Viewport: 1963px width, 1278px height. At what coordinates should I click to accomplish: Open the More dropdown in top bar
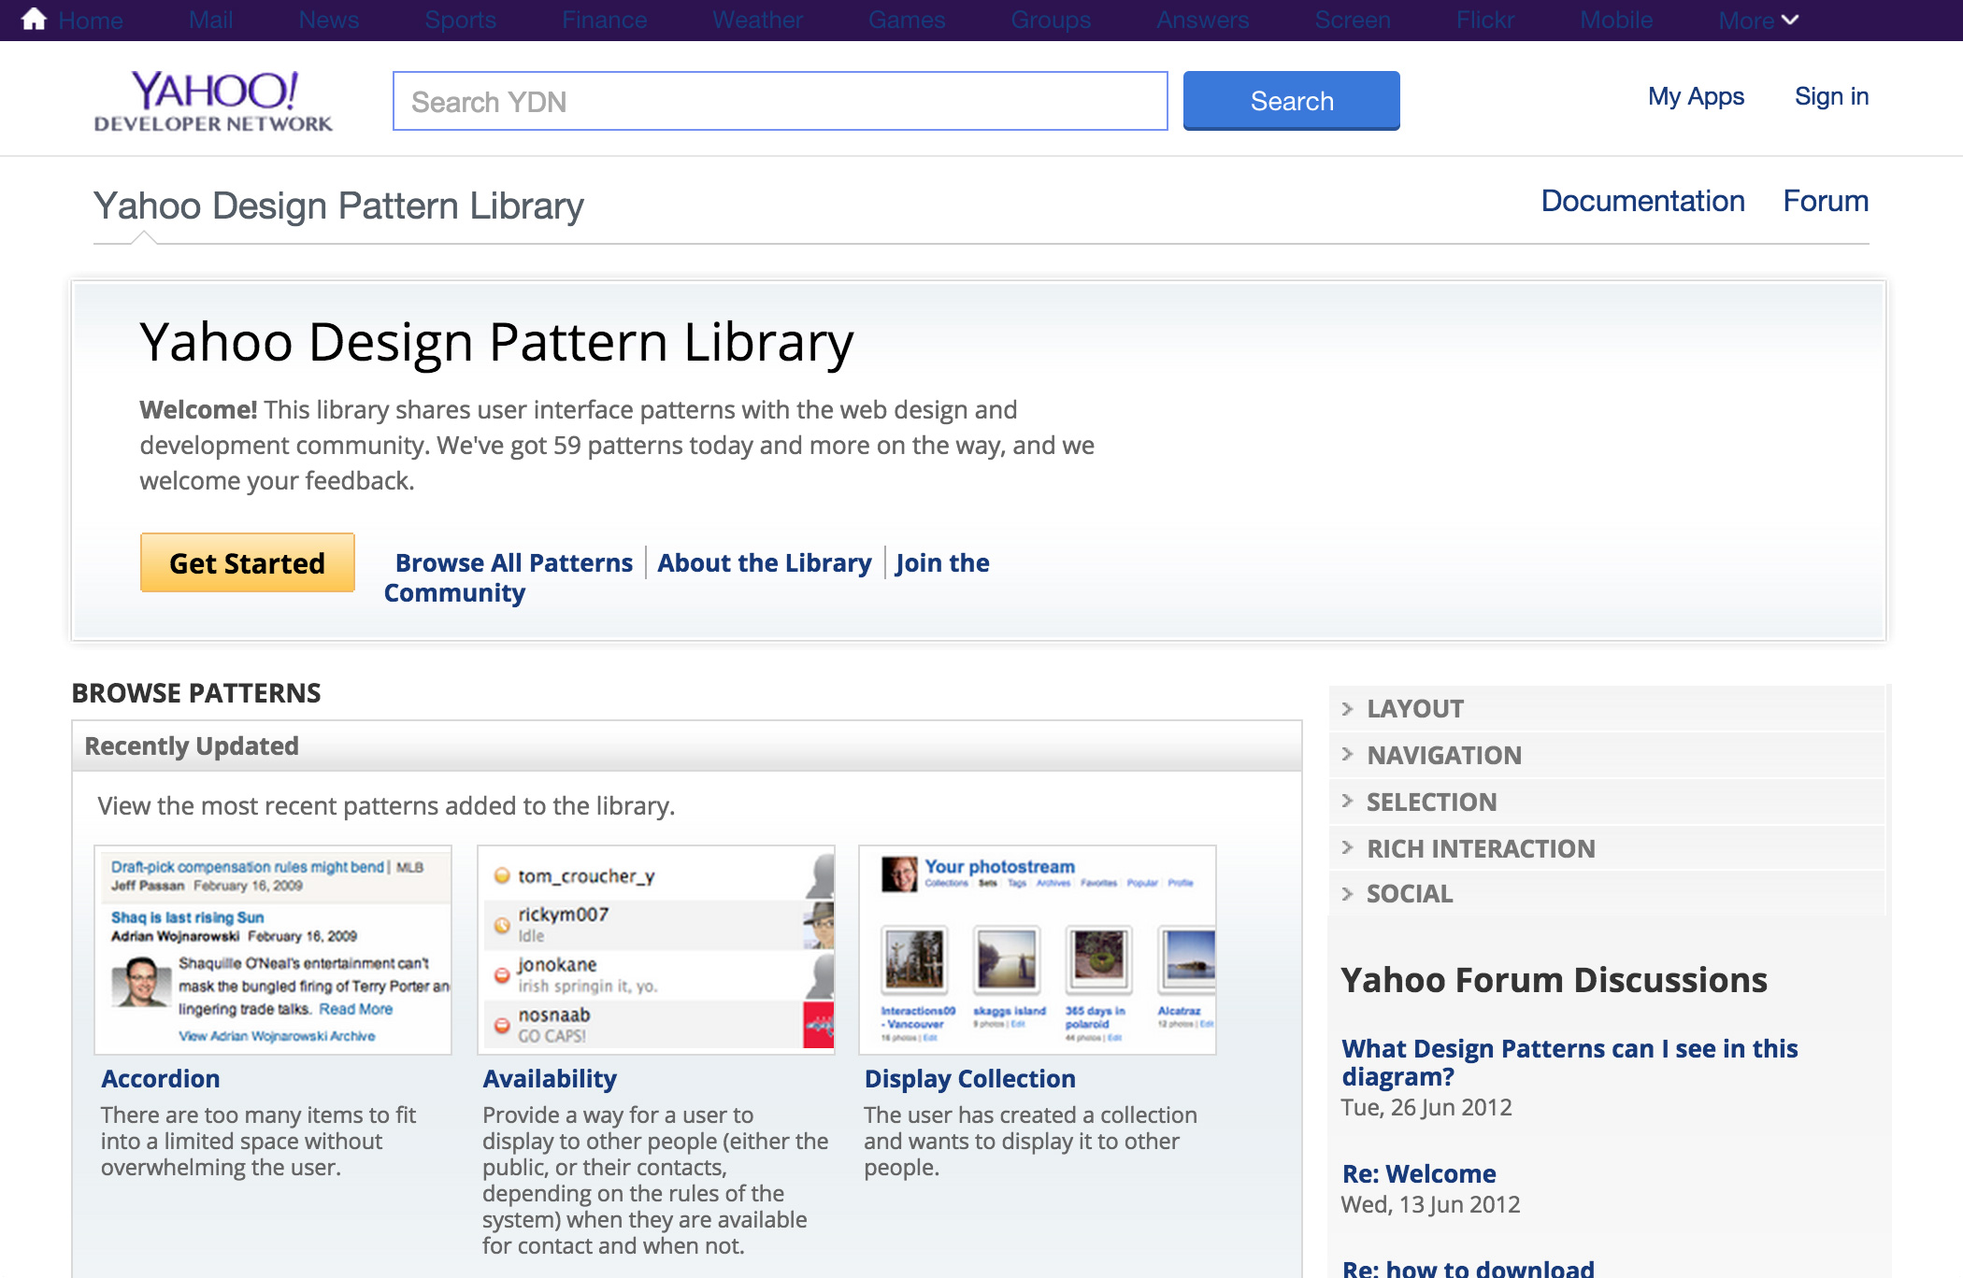click(1757, 20)
